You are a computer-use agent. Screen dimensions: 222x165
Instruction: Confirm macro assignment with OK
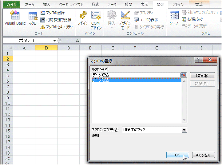(177, 155)
